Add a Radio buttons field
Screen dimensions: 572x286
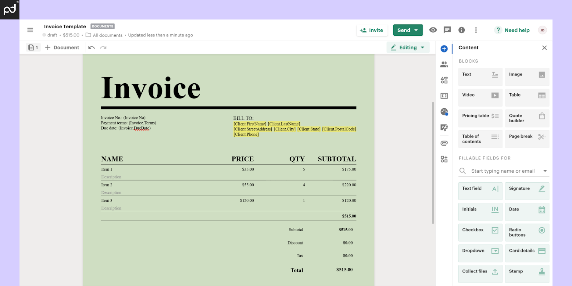pos(527,232)
